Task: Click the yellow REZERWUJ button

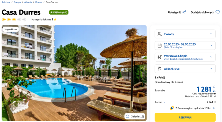Action: pos(185,118)
